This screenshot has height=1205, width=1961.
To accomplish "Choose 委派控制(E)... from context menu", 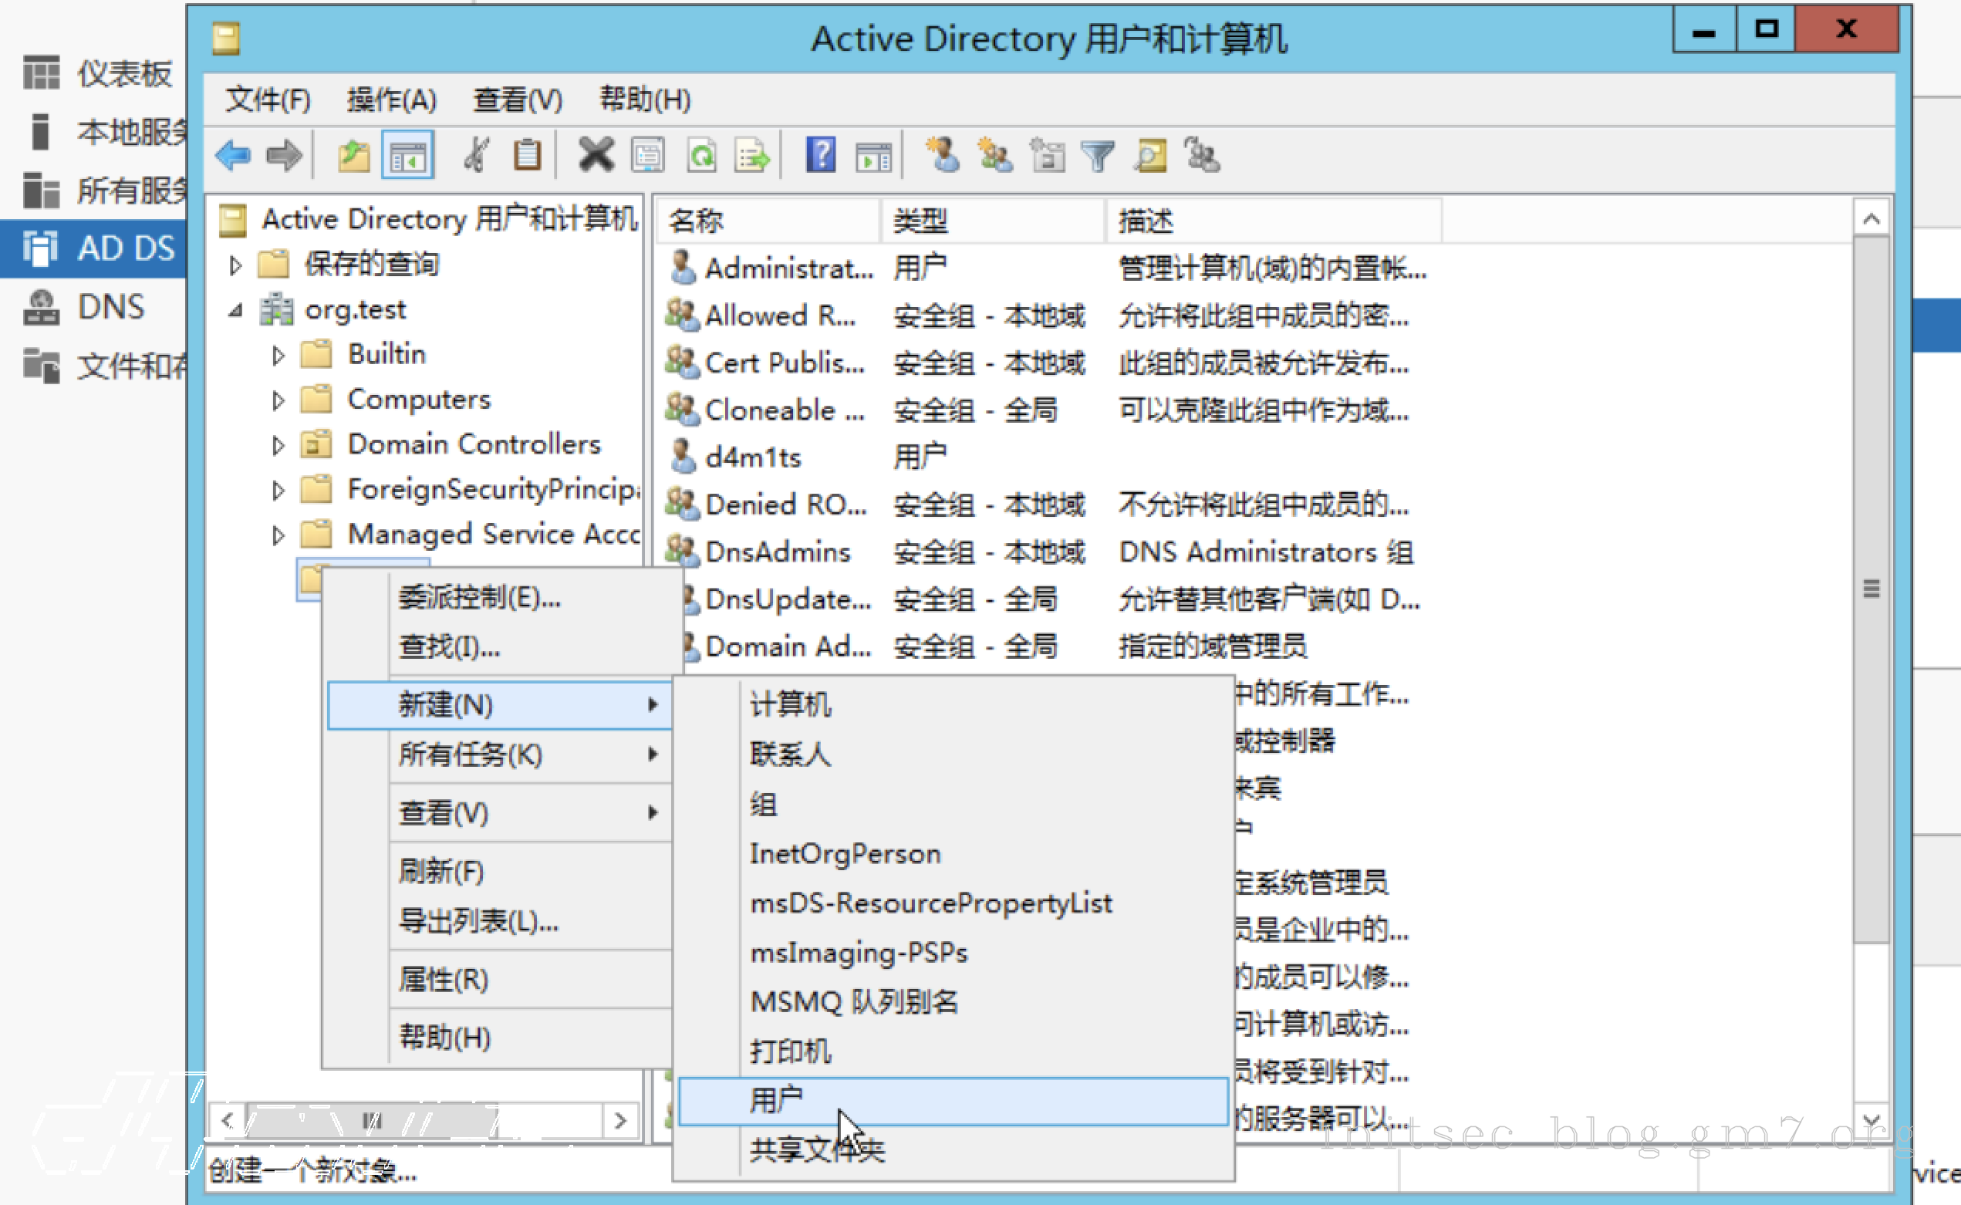I will click(x=480, y=597).
